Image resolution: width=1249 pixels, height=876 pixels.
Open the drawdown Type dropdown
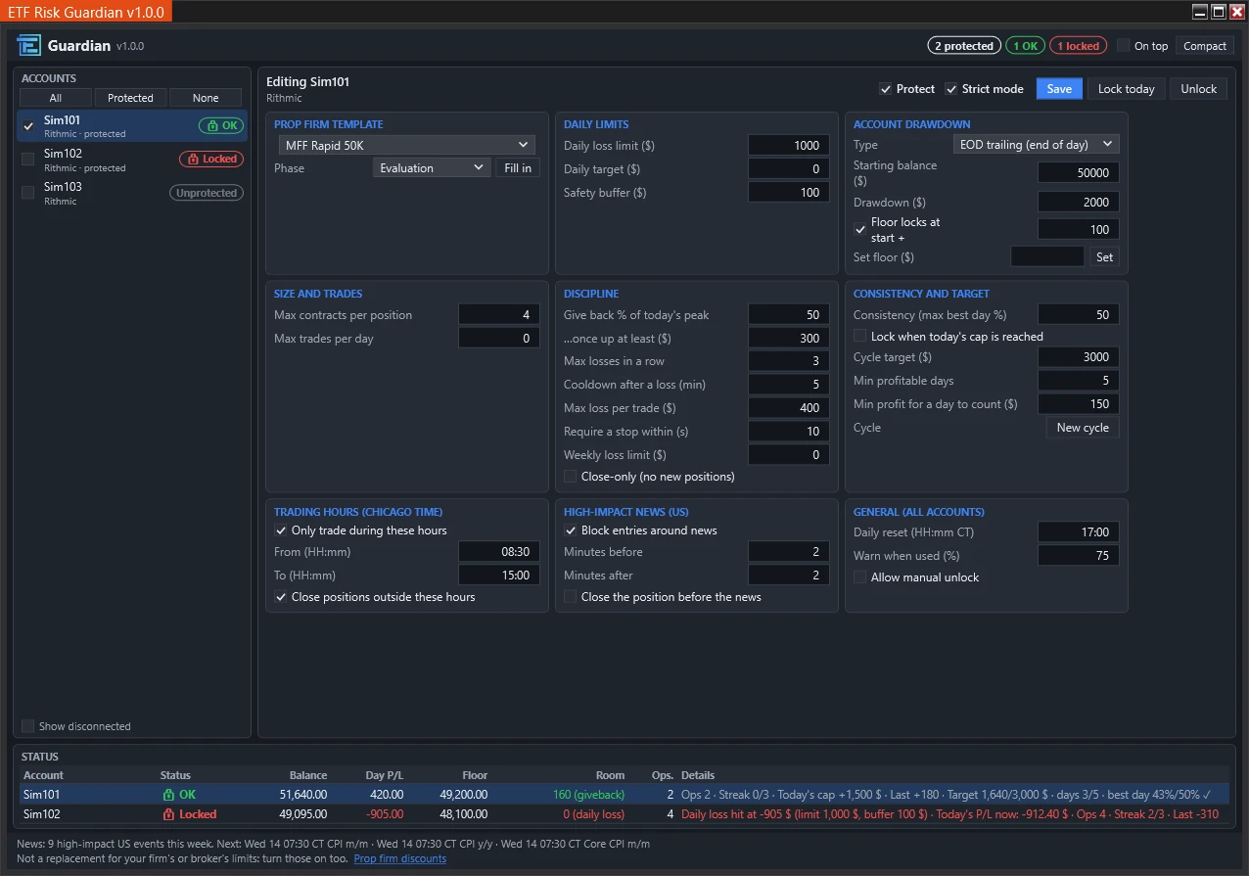[1036, 145]
